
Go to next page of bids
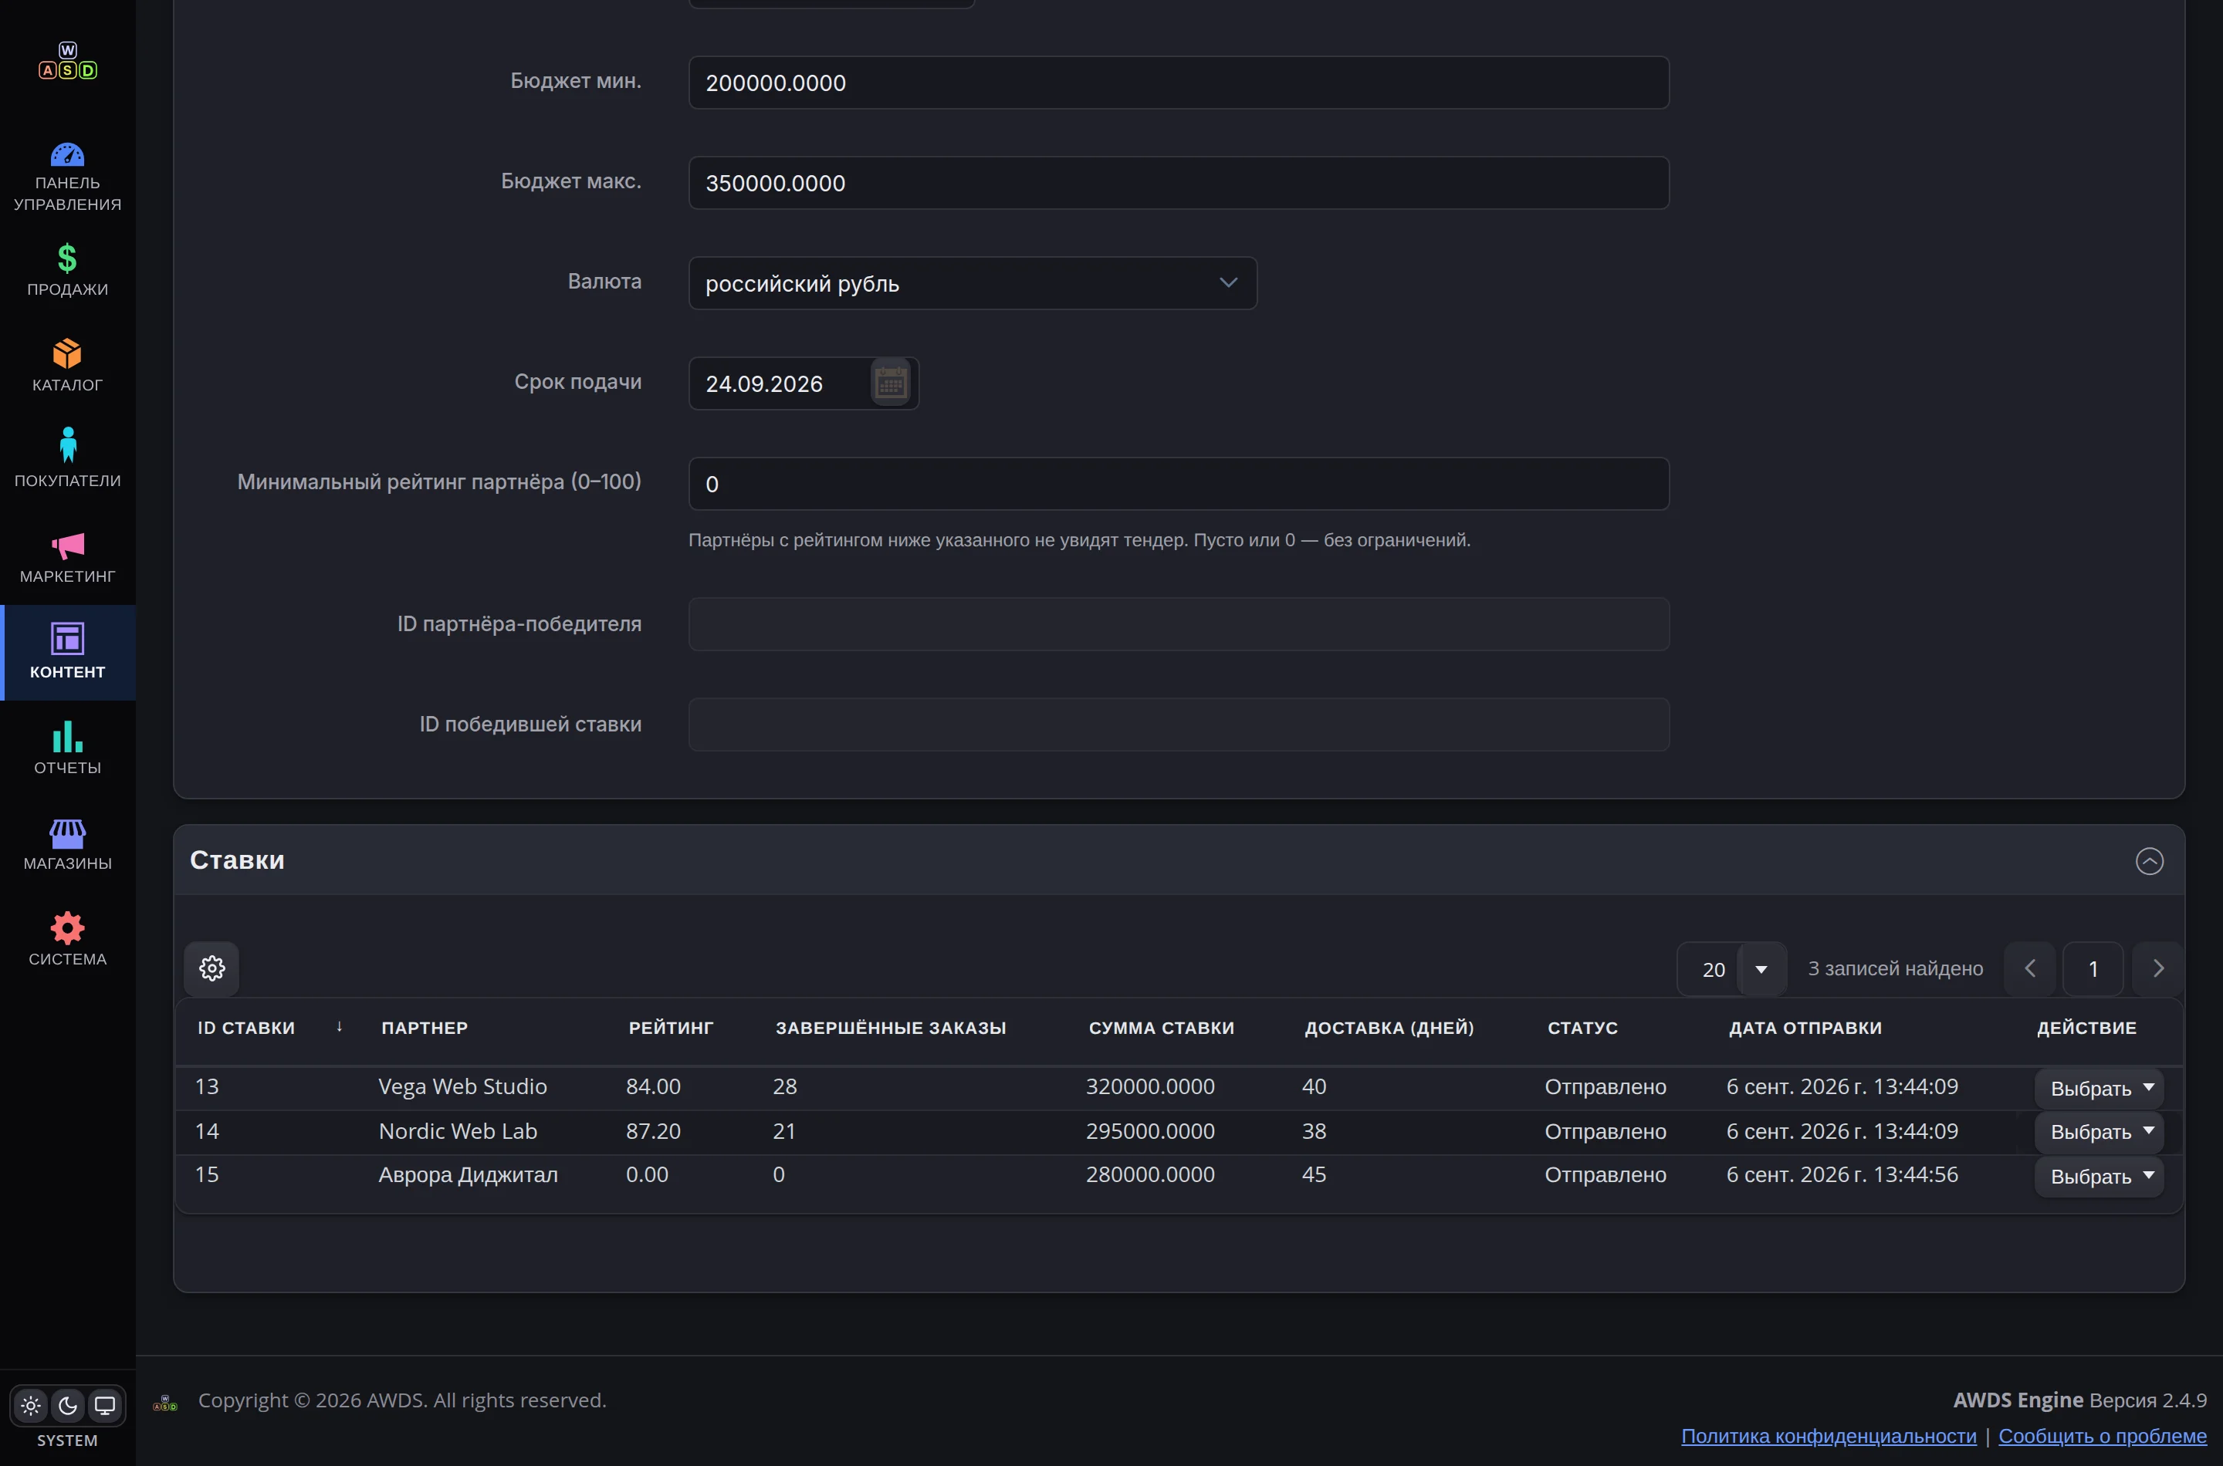pyautogui.click(x=2158, y=968)
